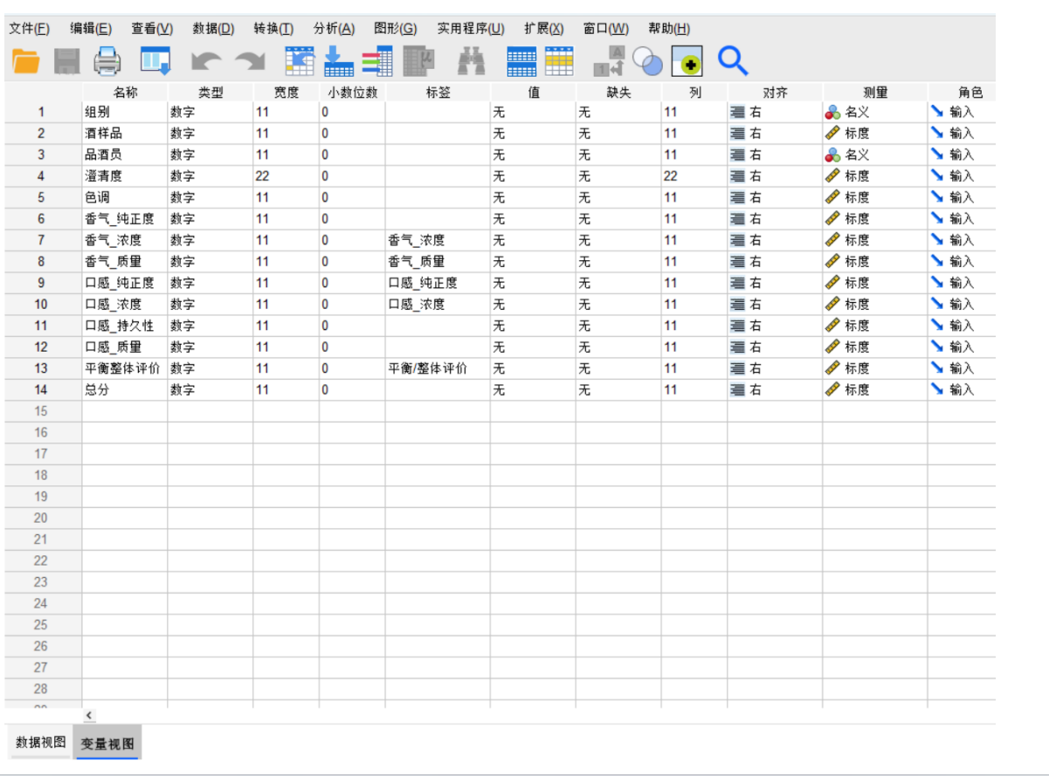Click the label cell 平衡/整体评价
Image resolution: width=1049 pixels, height=776 pixels.
pos(438,368)
